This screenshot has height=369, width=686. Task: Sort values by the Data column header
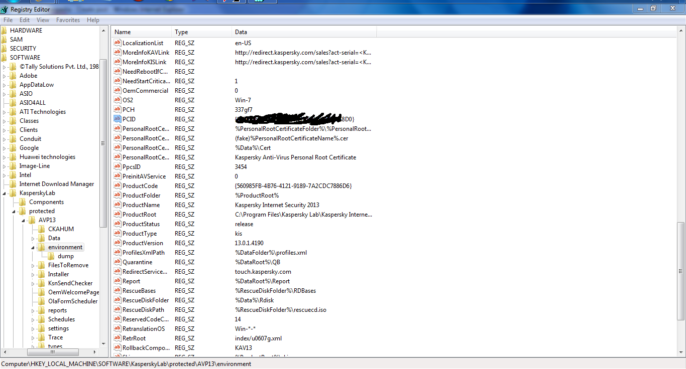point(304,32)
